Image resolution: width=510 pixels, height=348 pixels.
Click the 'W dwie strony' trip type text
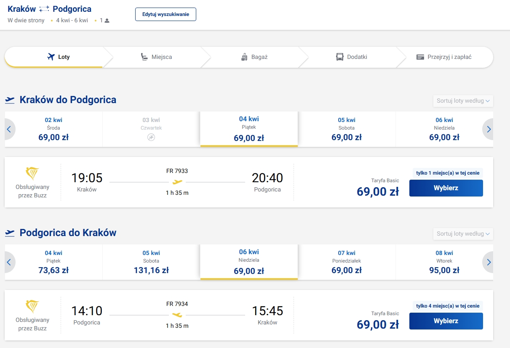[26, 20]
